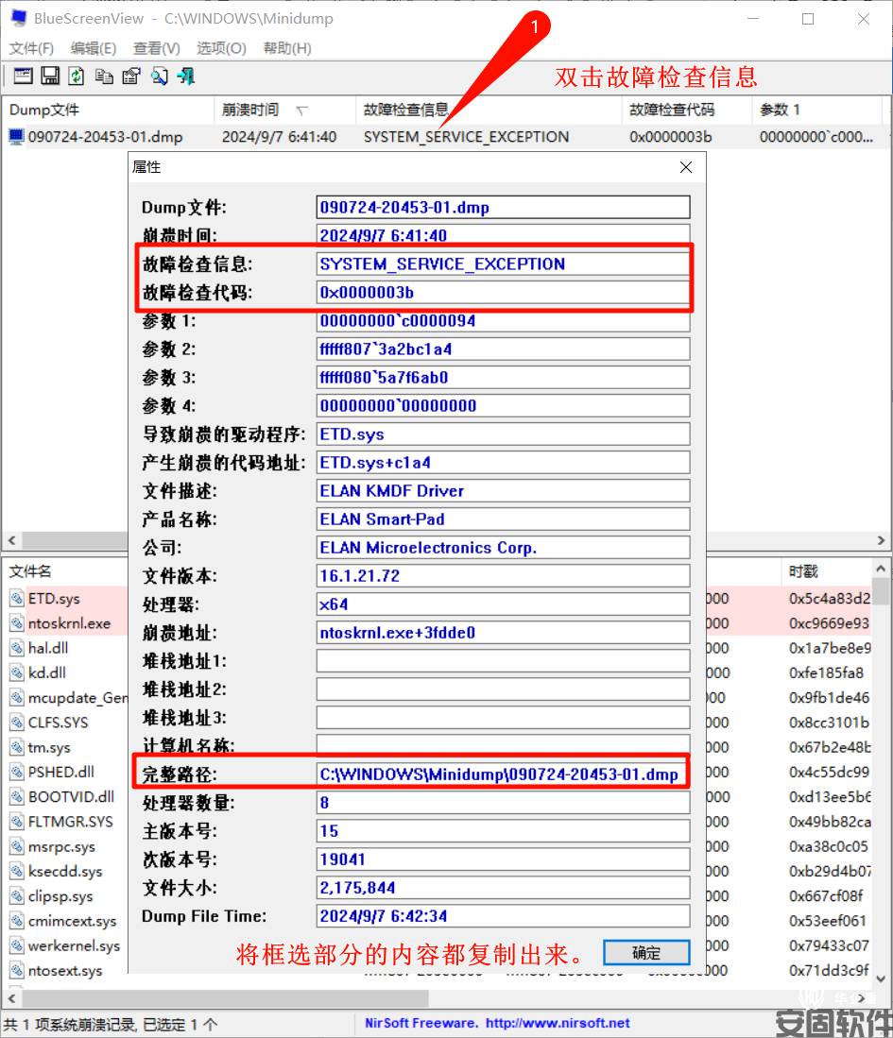
Task: Click the Save Selected Items floppy icon
Action: (x=50, y=77)
